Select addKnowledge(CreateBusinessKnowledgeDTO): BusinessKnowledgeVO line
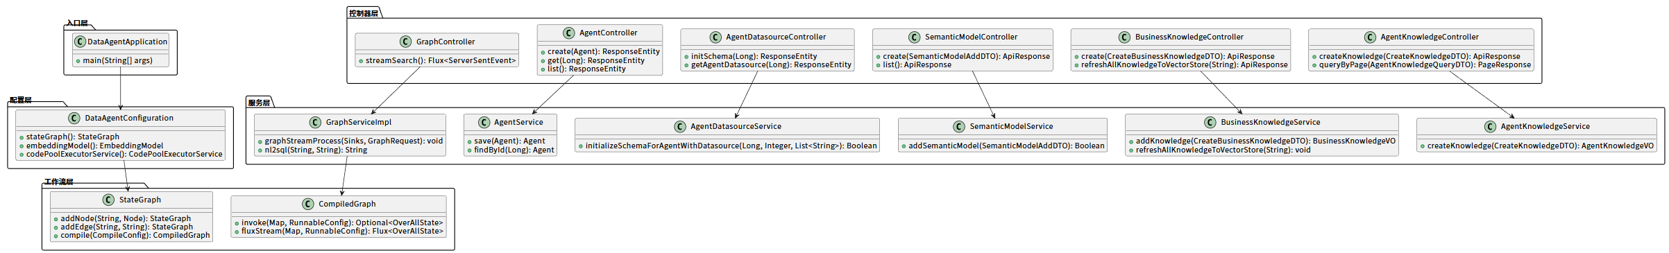 pos(1265,141)
